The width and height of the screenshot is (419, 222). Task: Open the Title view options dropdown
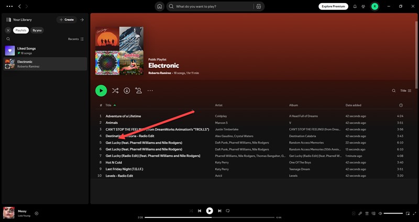tap(405, 90)
